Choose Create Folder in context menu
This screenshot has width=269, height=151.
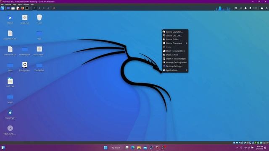pos(175,39)
